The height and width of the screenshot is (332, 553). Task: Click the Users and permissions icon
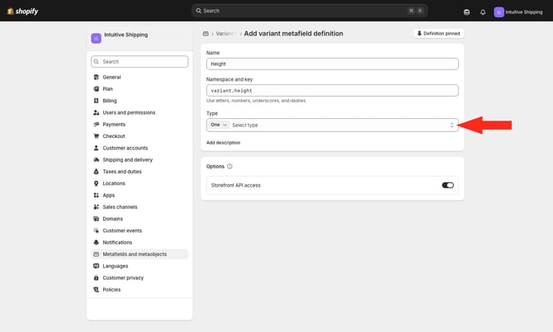point(96,112)
